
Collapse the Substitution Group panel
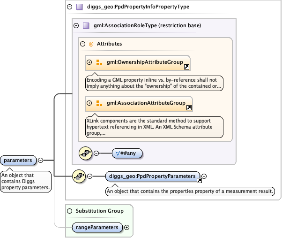pyautogui.click(x=70, y=211)
